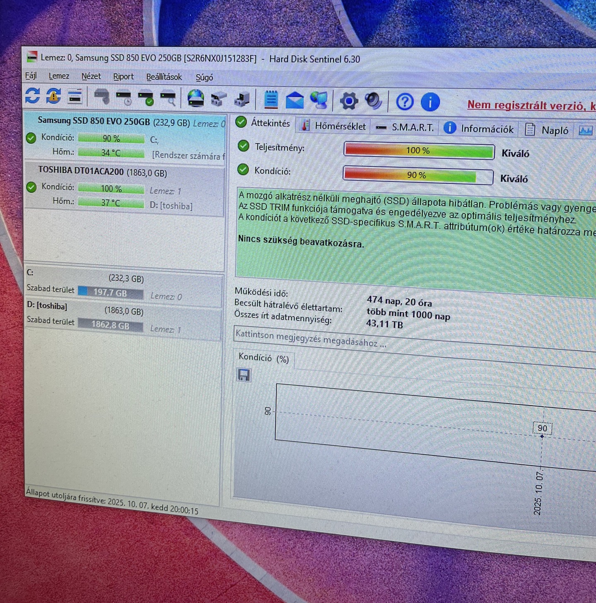Screen dimensions: 596x603
Task: Click the plain grey disk toolbar icon
Action: pos(102,97)
